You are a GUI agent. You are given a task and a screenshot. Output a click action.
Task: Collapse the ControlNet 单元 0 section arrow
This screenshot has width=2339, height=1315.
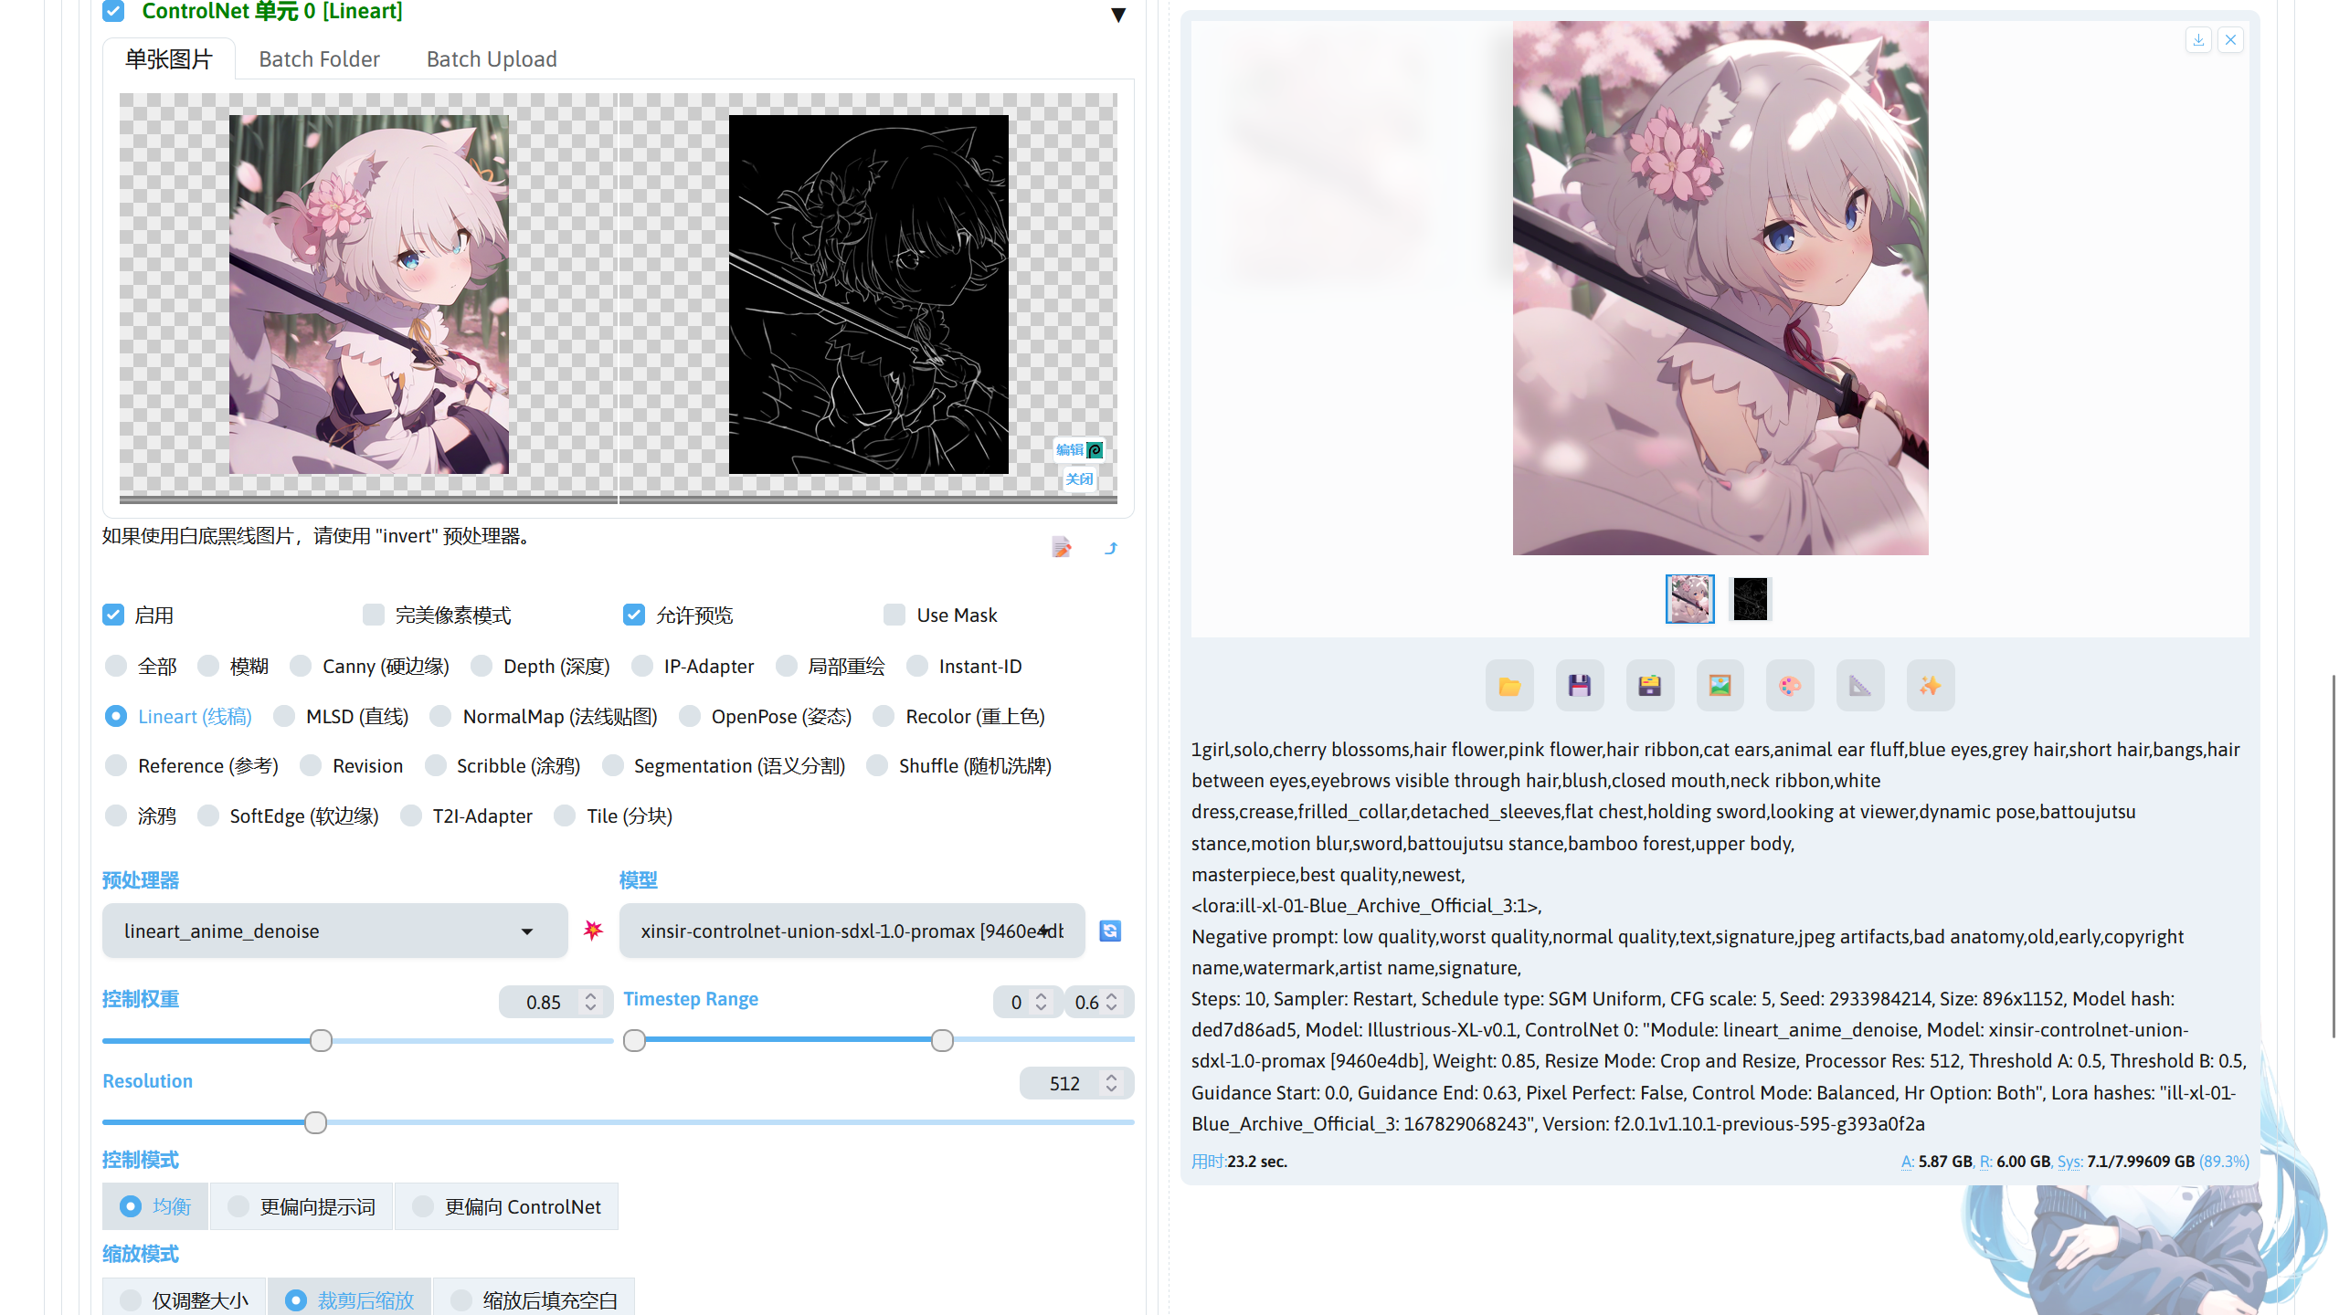tap(1117, 15)
